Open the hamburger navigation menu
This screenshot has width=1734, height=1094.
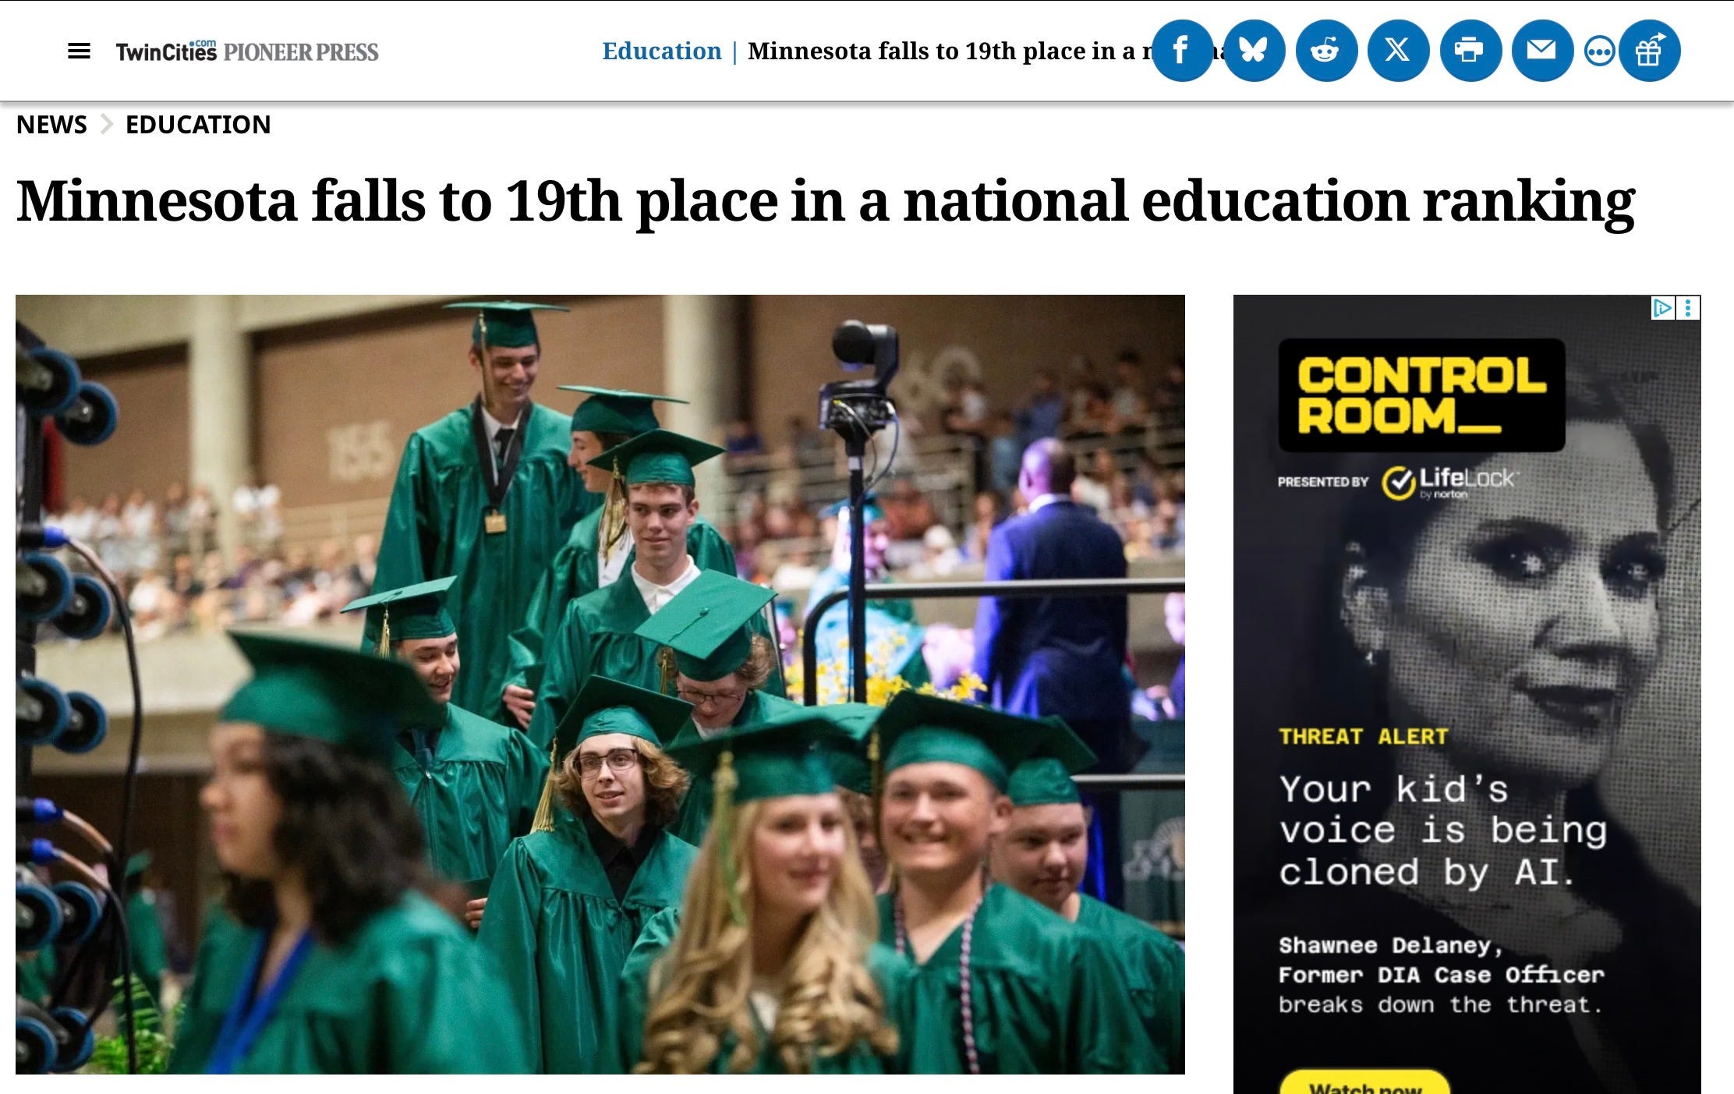click(x=79, y=51)
